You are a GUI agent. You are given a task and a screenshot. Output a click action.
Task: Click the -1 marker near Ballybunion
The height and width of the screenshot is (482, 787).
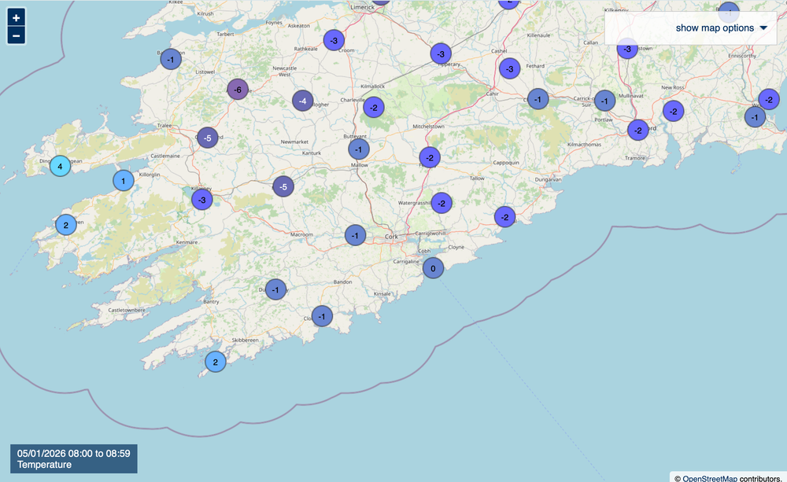click(171, 59)
